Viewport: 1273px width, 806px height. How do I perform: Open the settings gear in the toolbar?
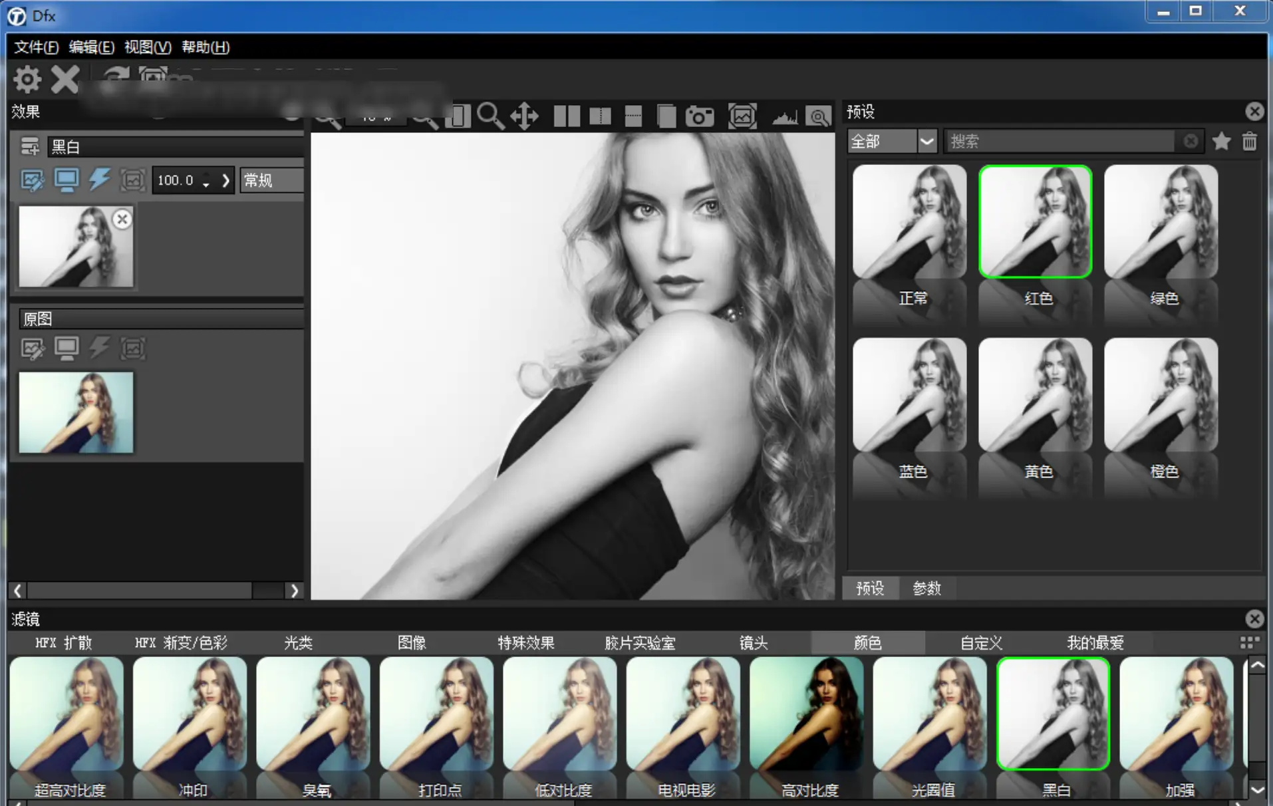[x=27, y=80]
